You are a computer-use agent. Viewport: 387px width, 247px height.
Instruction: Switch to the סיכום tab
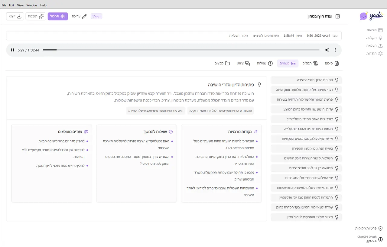(x=332, y=63)
